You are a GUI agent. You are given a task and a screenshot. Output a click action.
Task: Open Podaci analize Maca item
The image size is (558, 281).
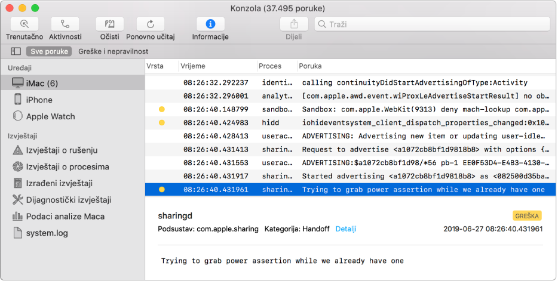tap(73, 217)
